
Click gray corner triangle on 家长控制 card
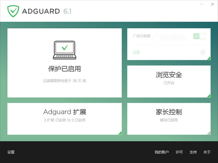point(209,133)
